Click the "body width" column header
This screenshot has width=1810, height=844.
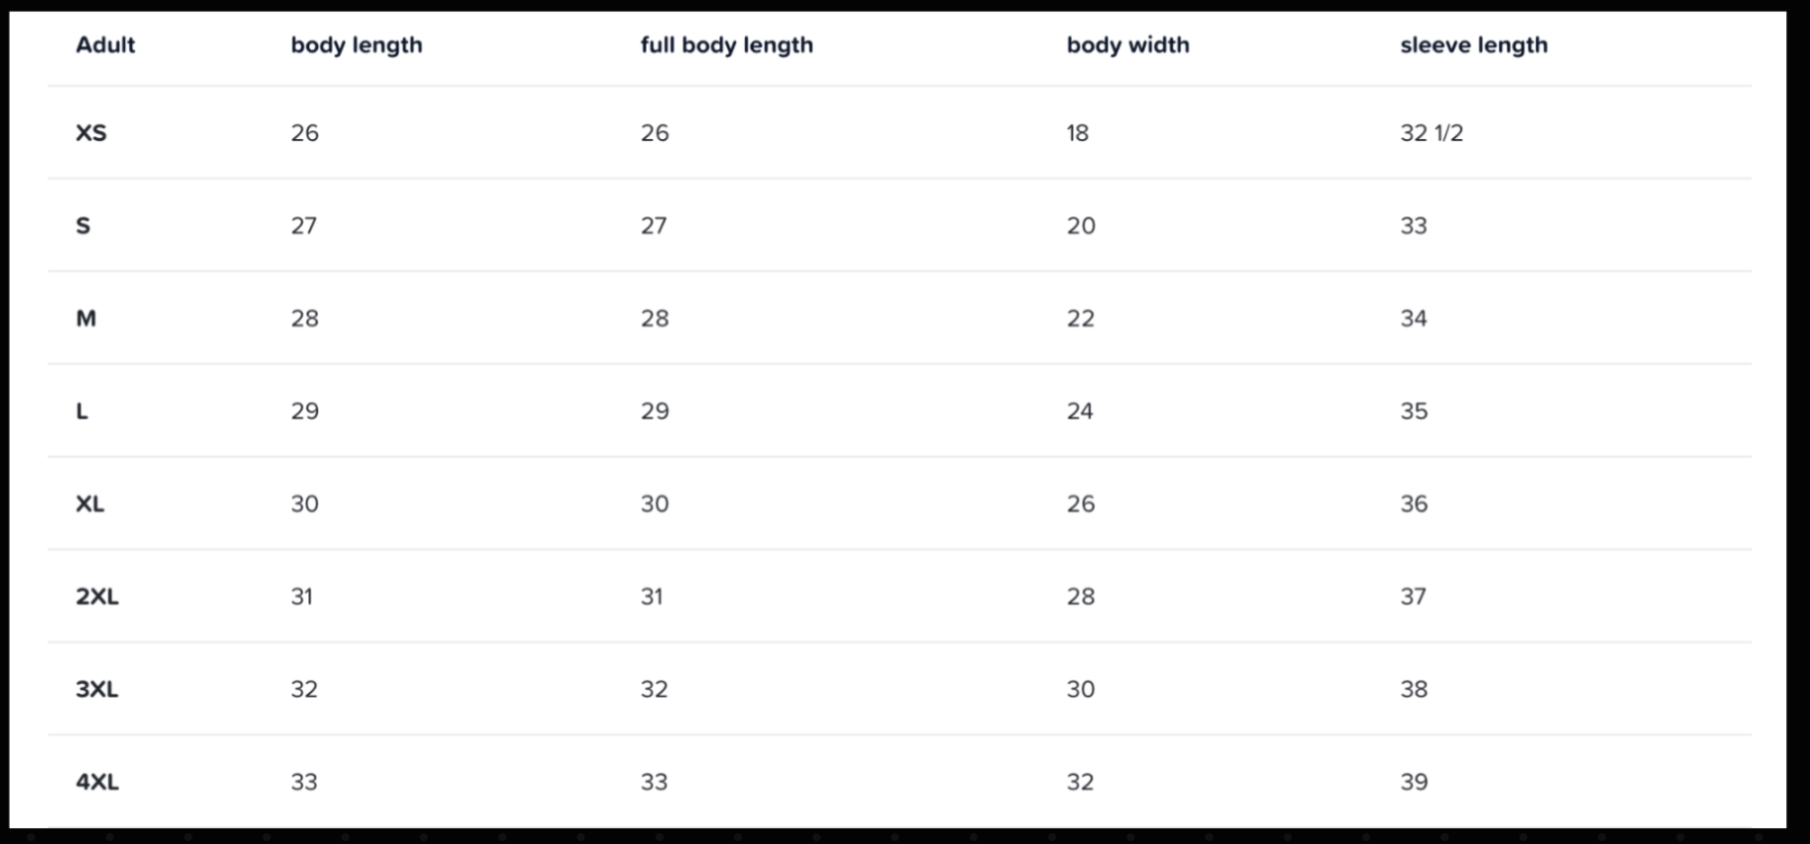(x=1128, y=45)
